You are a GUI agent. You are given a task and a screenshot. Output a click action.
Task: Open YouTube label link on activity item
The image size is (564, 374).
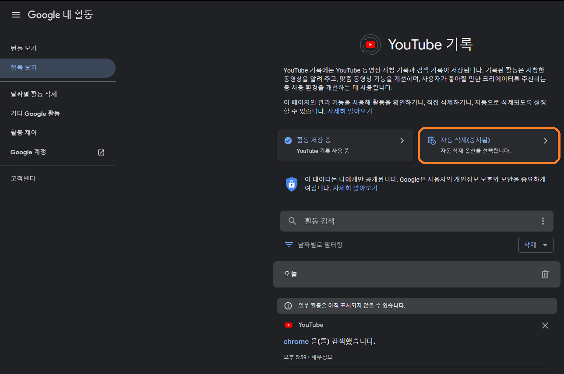[311, 325]
